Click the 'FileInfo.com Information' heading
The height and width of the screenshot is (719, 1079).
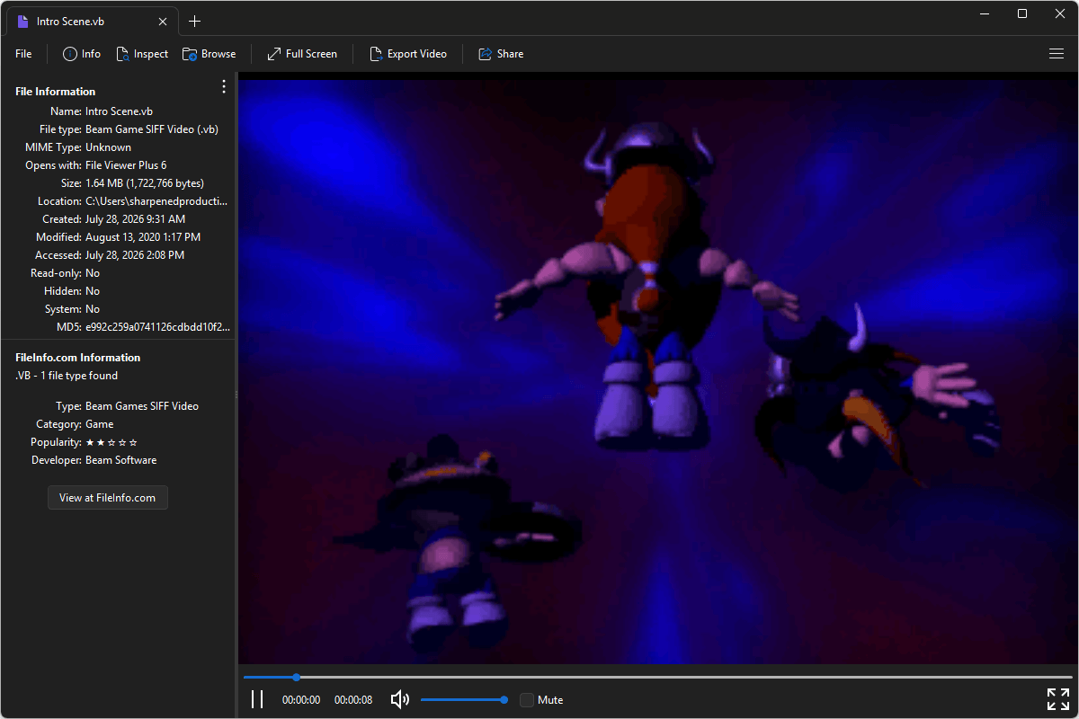click(x=78, y=358)
